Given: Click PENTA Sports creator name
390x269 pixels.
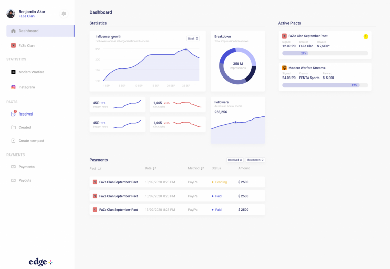Looking at the screenshot, I should [x=309, y=78].
